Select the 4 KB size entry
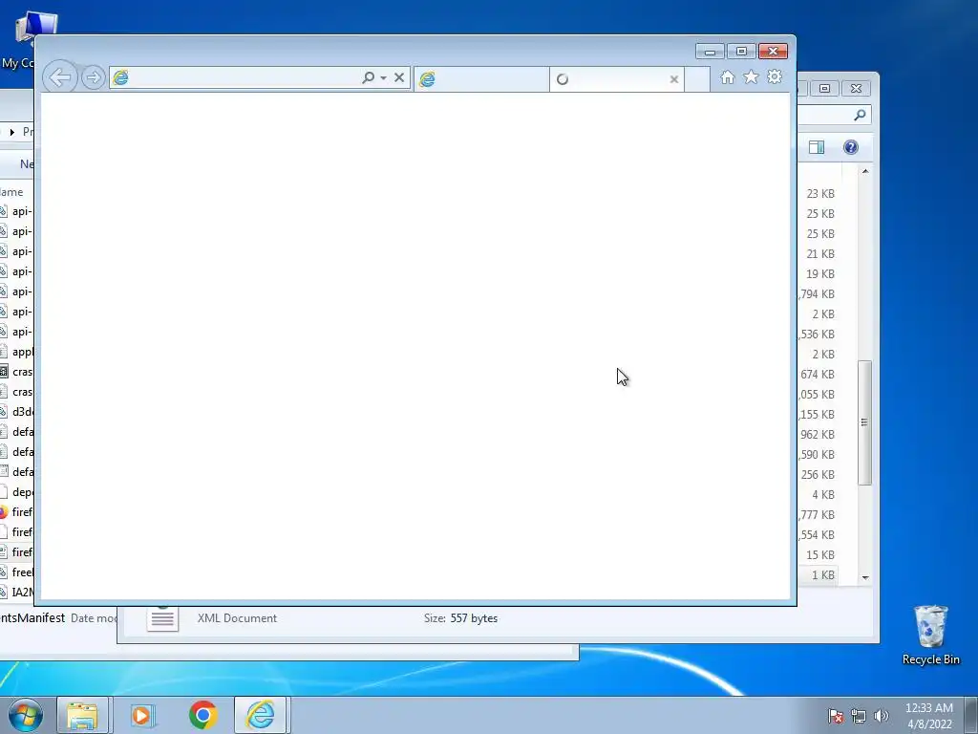The height and width of the screenshot is (734, 978). point(823,495)
